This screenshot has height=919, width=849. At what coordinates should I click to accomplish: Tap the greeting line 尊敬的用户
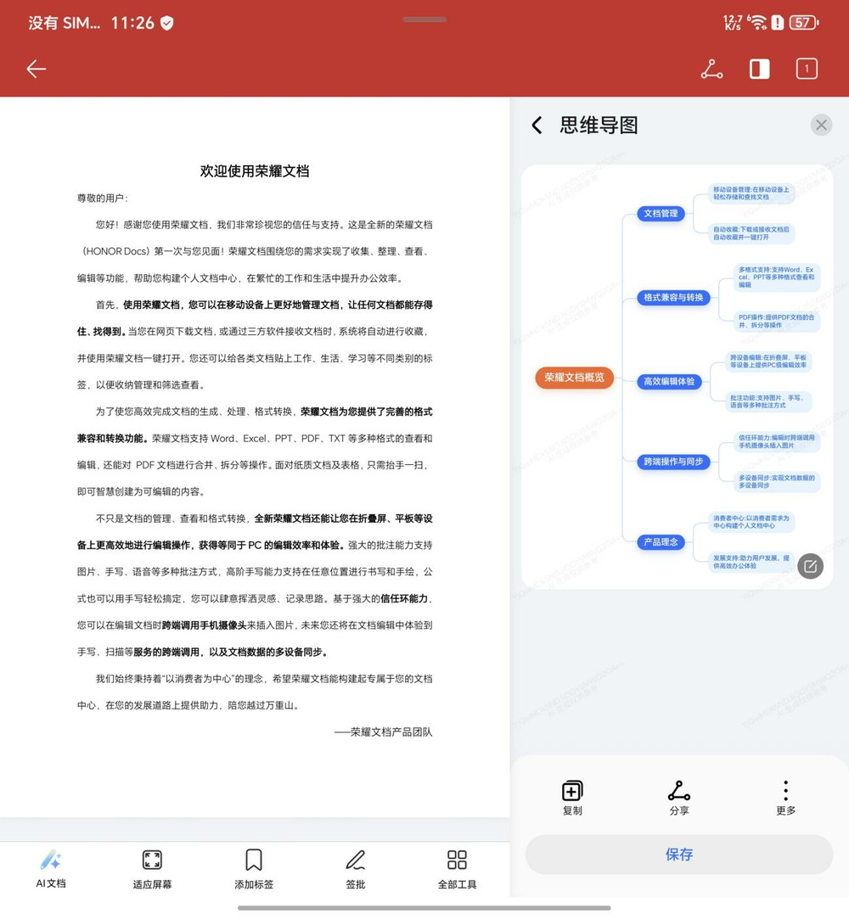[103, 198]
